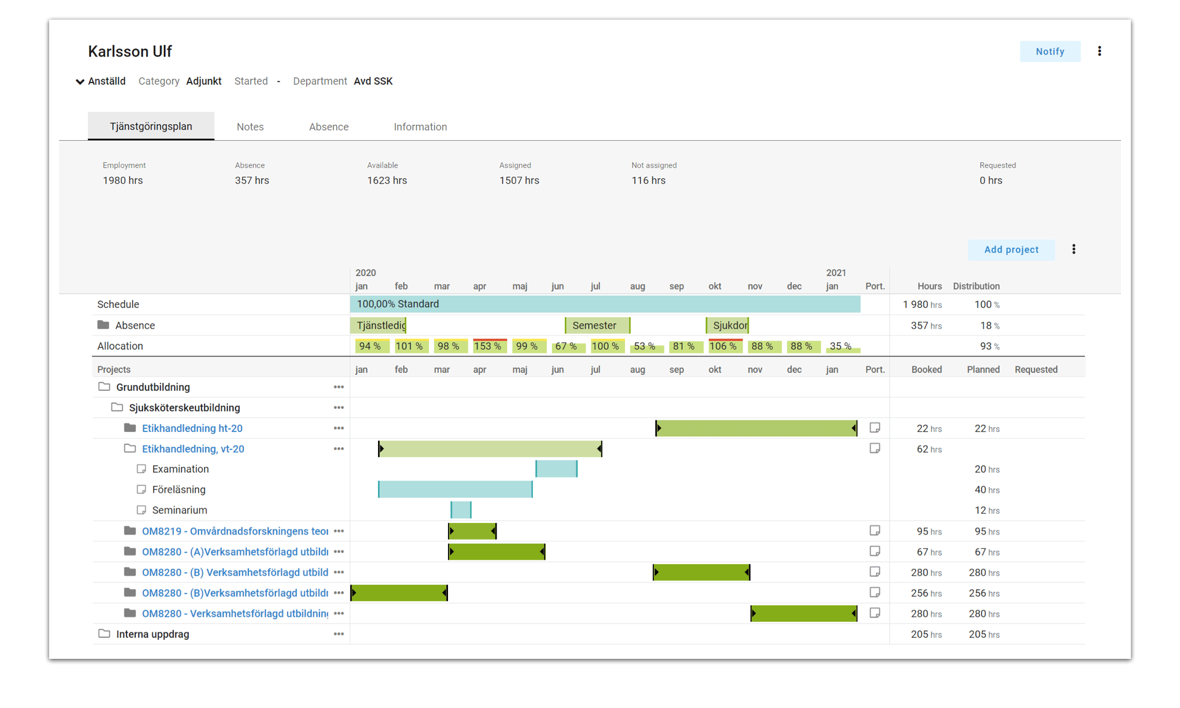Screen dimensions: 1180x708
Task: Open the three-dot menu beside Notify
Action: [x=1099, y=51]
